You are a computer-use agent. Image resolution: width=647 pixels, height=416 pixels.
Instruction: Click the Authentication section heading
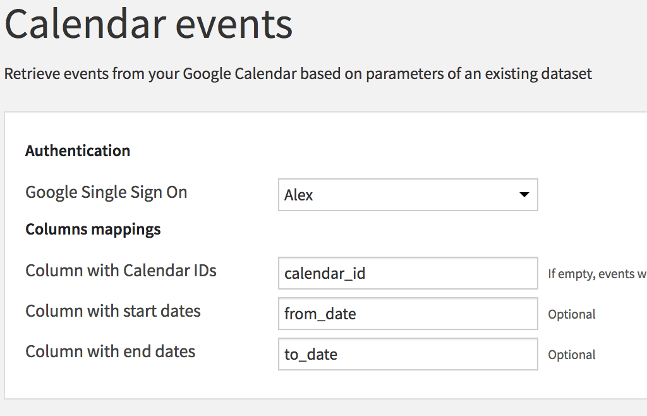77,150
